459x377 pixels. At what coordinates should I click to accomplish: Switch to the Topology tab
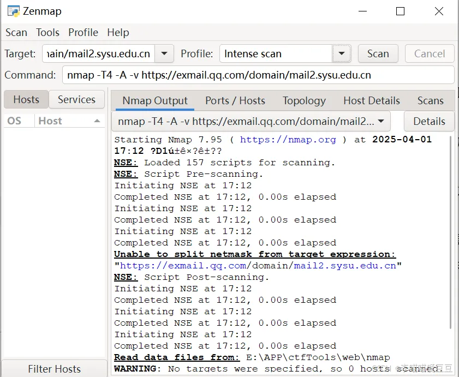click(304, 101)
